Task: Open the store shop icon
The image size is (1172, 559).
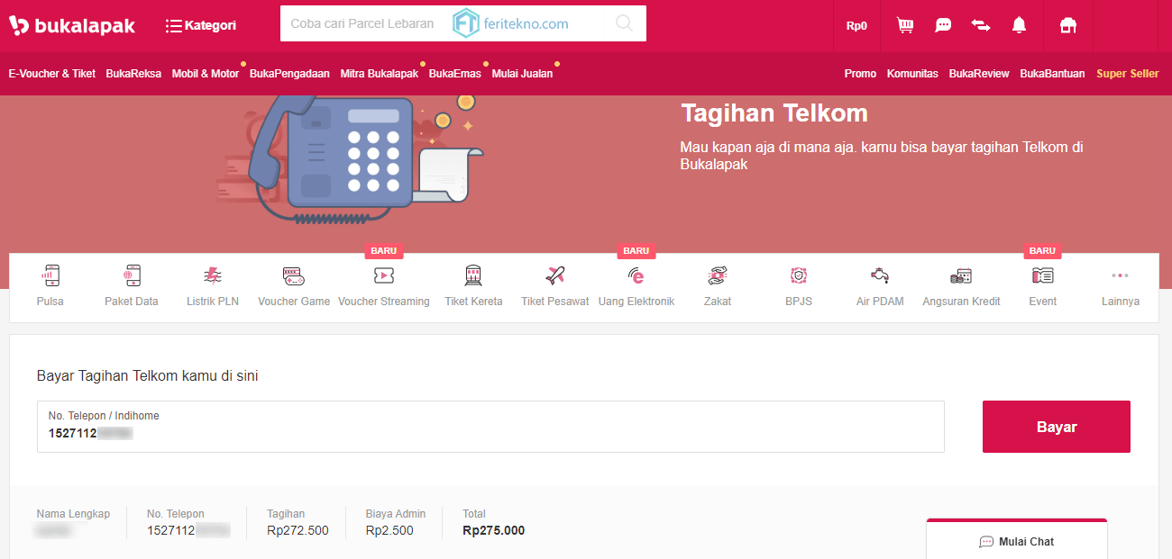Action: (x=1068, y=26)
